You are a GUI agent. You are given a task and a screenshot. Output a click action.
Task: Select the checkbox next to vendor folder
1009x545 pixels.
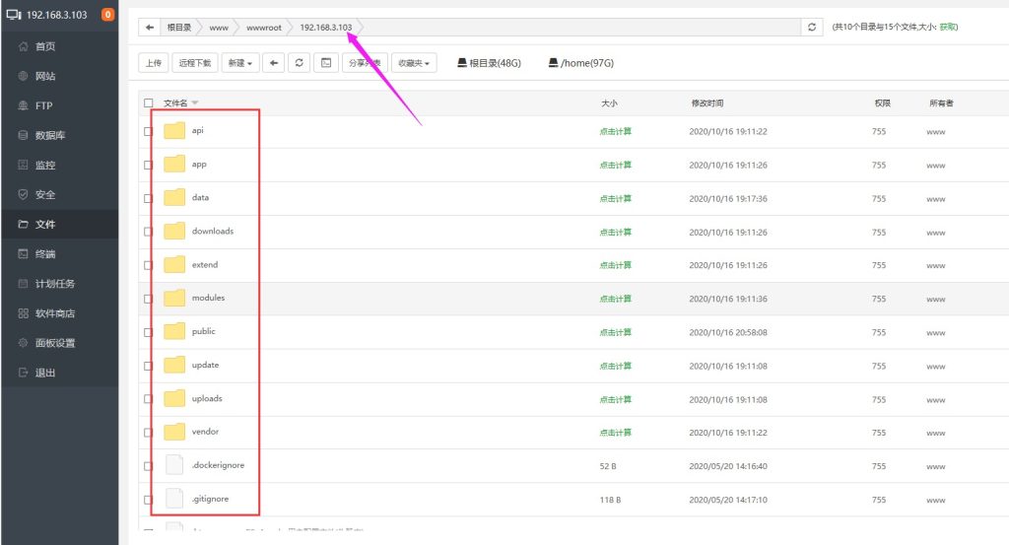(x=149, y=433)
